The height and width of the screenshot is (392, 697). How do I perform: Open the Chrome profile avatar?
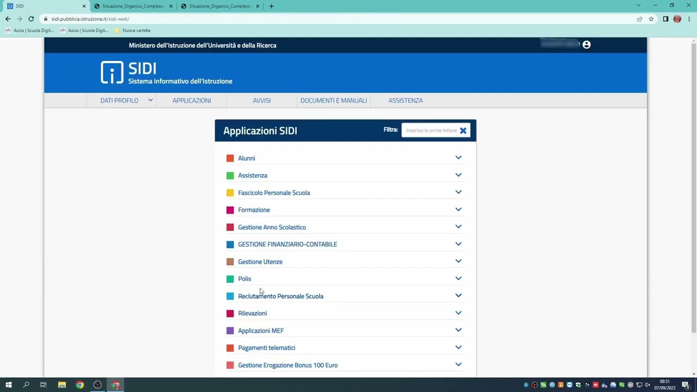click(x=677, y=19)
